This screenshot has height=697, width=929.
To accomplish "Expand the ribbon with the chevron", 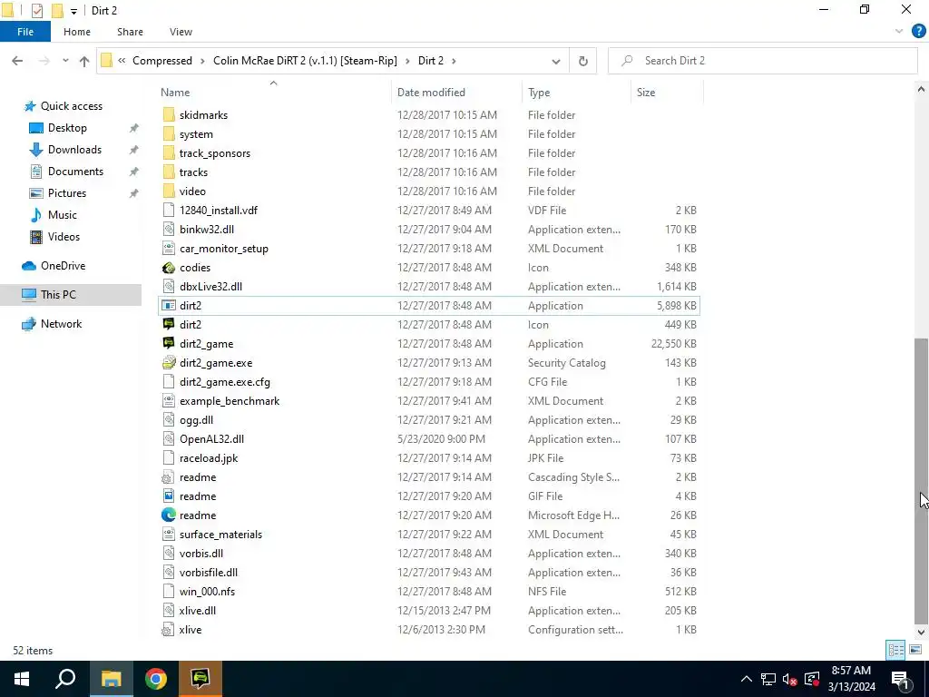I will (899, 32).
